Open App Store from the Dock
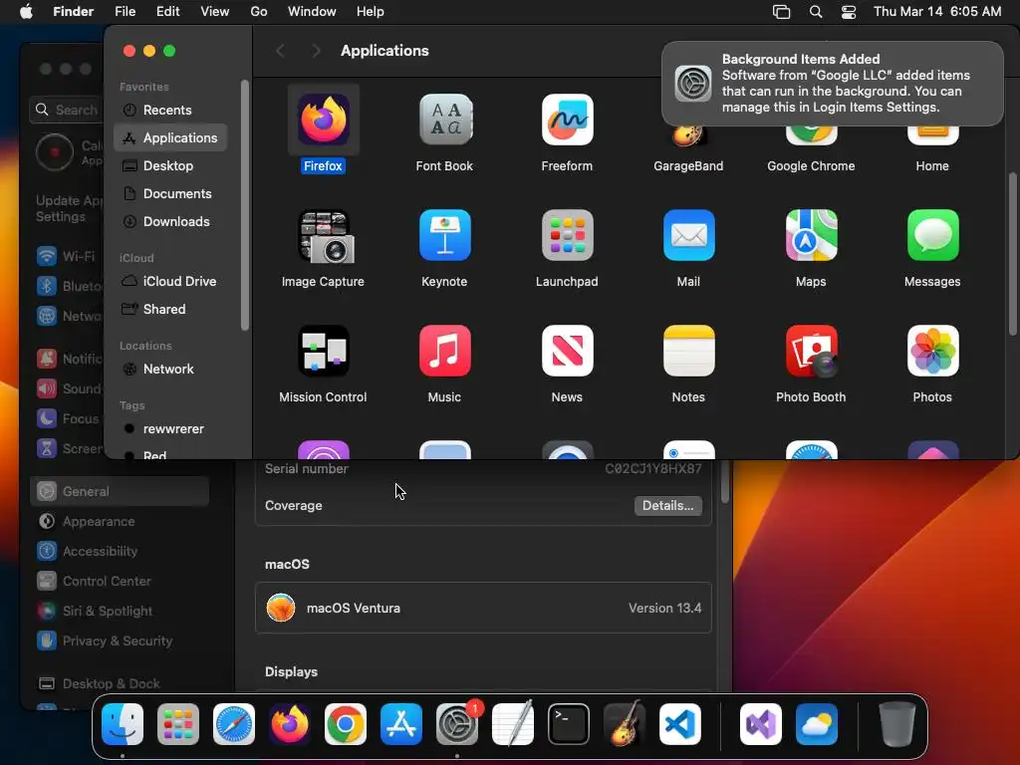Screen dimensions: 1020x765 point(401,724)
